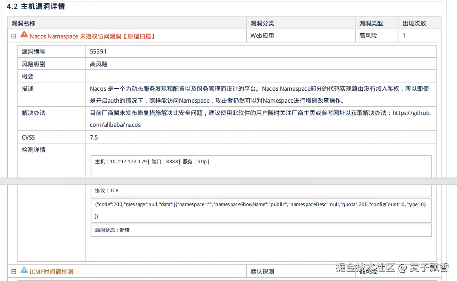The height and width of the screenshot is (281, 457).
Task: Select the JSON response text starting with code 200
Action: point(261,210)
